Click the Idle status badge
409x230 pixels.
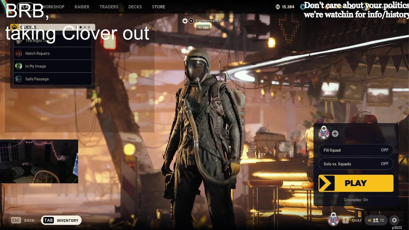204,27
